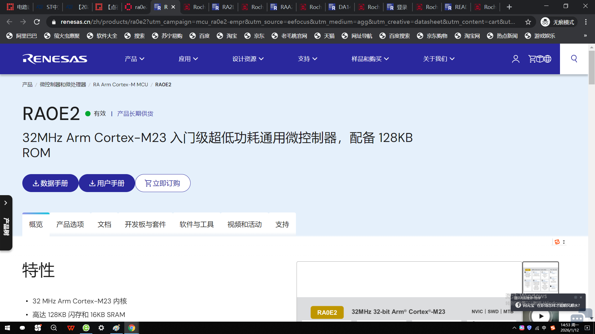Open the 360 browser taskbar icon
595x334 pixels.
click(86, 328)
